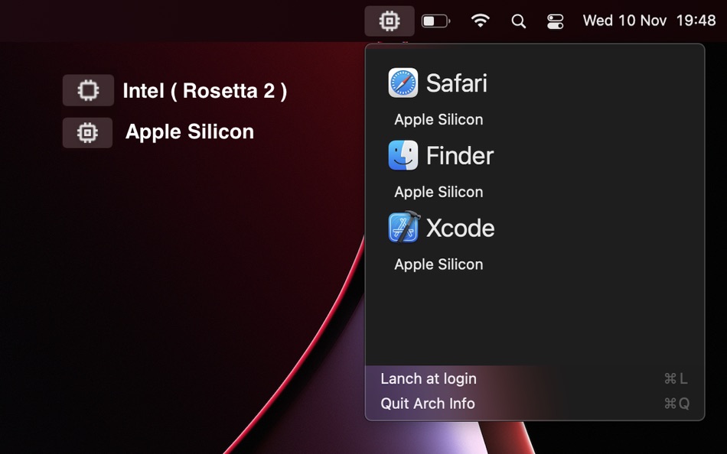Click Apple Silicon label under Safari
The height and width of the screenshot is (454, 727).
pyautogui.click(x=438, y=119)
